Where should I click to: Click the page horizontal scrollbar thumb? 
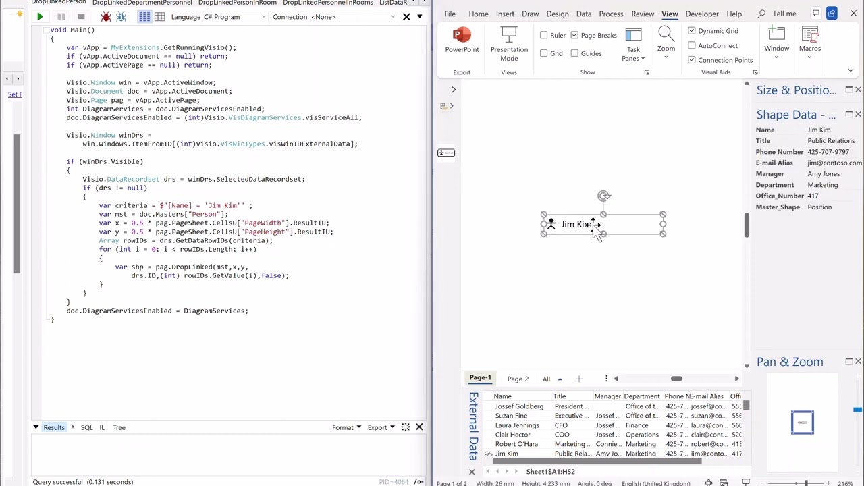click(676, 379)
